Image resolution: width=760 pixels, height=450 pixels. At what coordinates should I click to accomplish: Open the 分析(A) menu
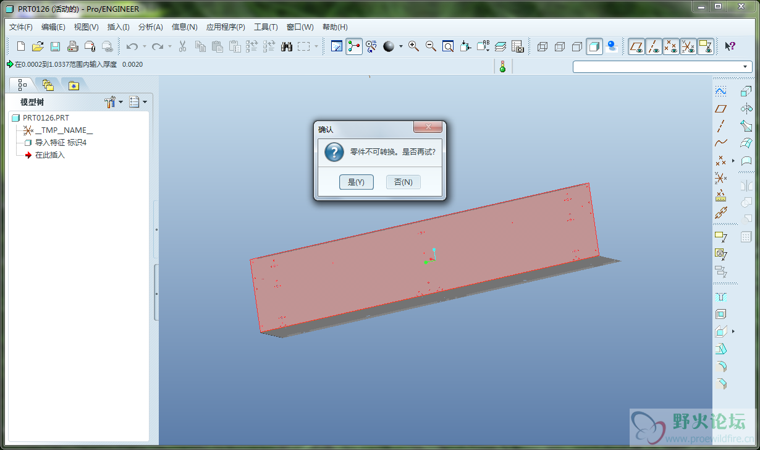151,27
